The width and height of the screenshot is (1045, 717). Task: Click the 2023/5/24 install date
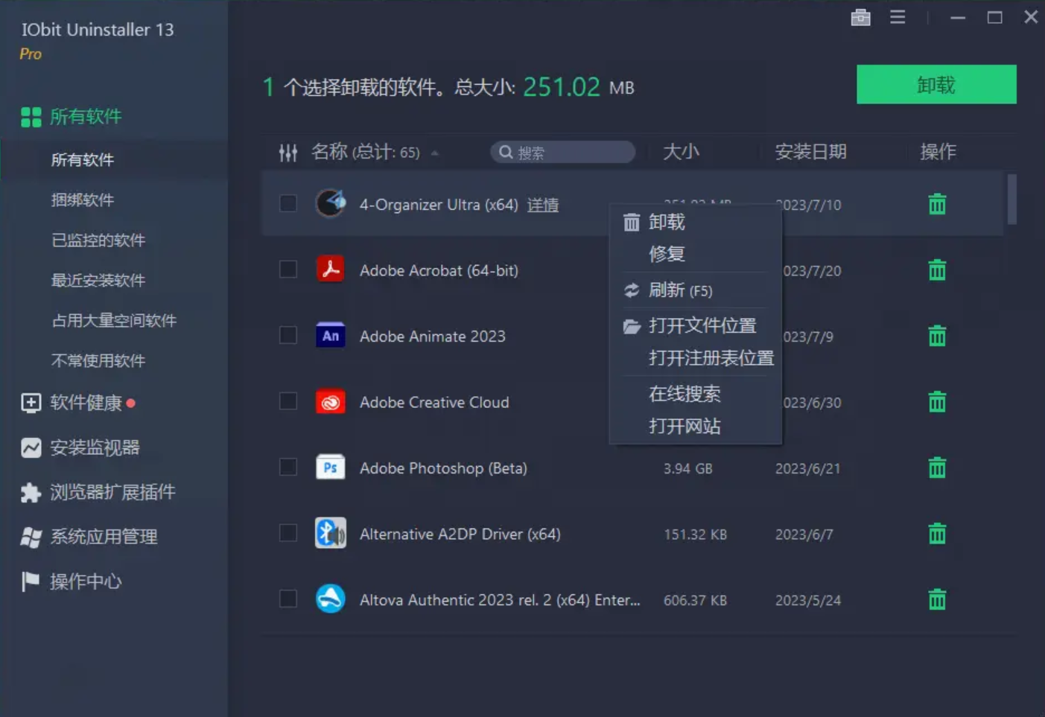point(808,600)
